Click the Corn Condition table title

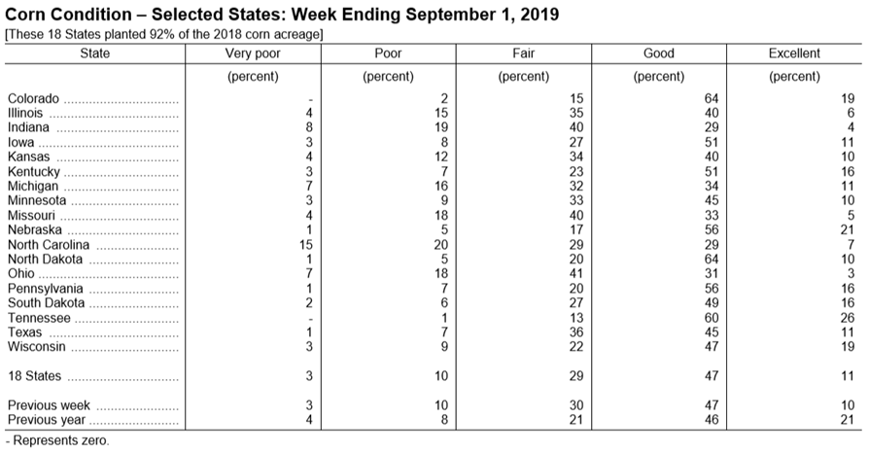(x=282, y=14)
